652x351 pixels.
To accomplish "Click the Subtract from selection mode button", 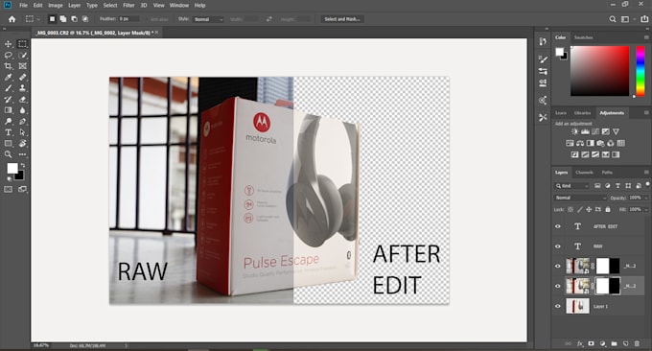I will [74, 19].
